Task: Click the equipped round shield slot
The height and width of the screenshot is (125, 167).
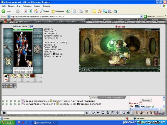Action: tap(38, 49)
